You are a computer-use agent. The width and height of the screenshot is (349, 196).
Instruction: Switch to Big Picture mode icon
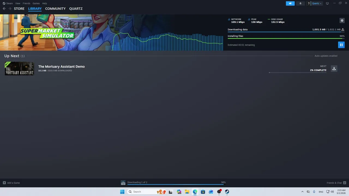pos(327,3)
